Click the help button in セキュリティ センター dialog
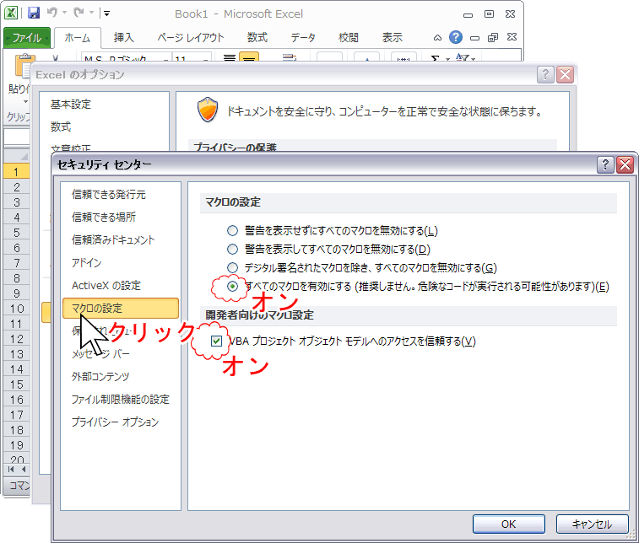Viewport: 639px width, 543px height. tap(605, 165)
